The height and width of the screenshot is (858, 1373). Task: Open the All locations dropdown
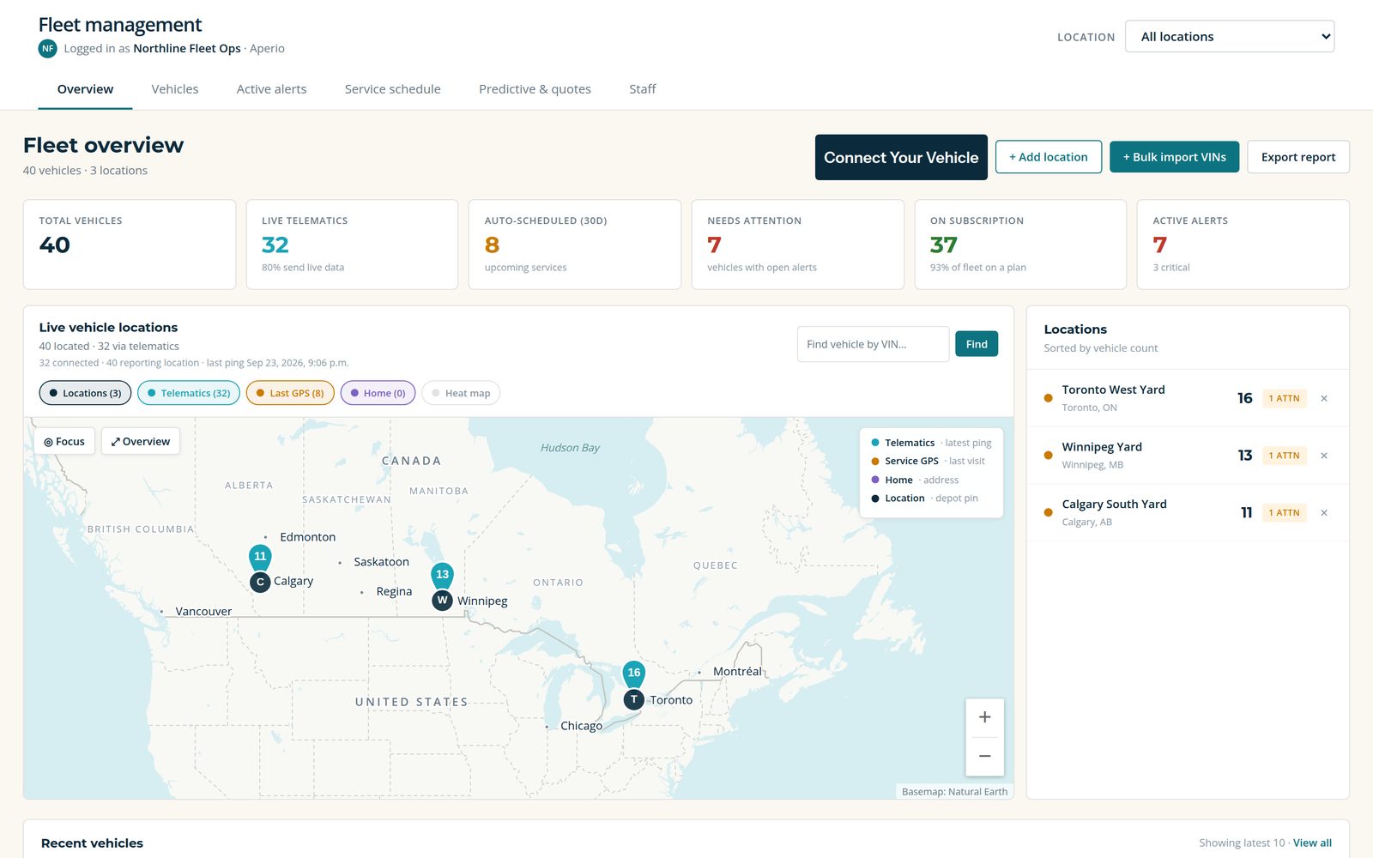1230,37
